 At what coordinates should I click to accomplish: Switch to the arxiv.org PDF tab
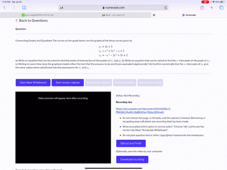point(38,15)
